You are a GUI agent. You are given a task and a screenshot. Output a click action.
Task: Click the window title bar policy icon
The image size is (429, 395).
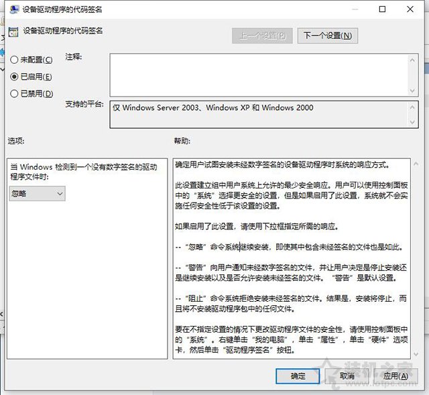click(13, 9)
